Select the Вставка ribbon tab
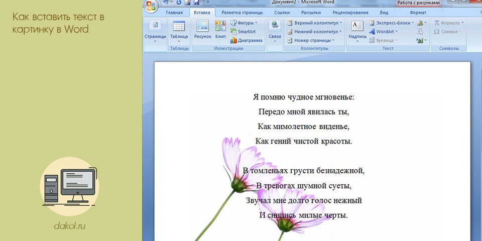Screen dimensions: 482x241 coord(202,13)
